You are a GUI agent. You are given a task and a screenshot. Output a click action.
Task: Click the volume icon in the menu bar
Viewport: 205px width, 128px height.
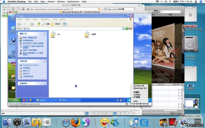(x=166, y=2)
